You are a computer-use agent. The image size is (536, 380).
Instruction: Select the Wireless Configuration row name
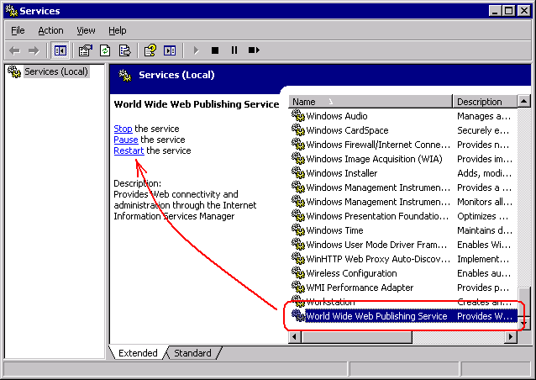tap(351, 273)
